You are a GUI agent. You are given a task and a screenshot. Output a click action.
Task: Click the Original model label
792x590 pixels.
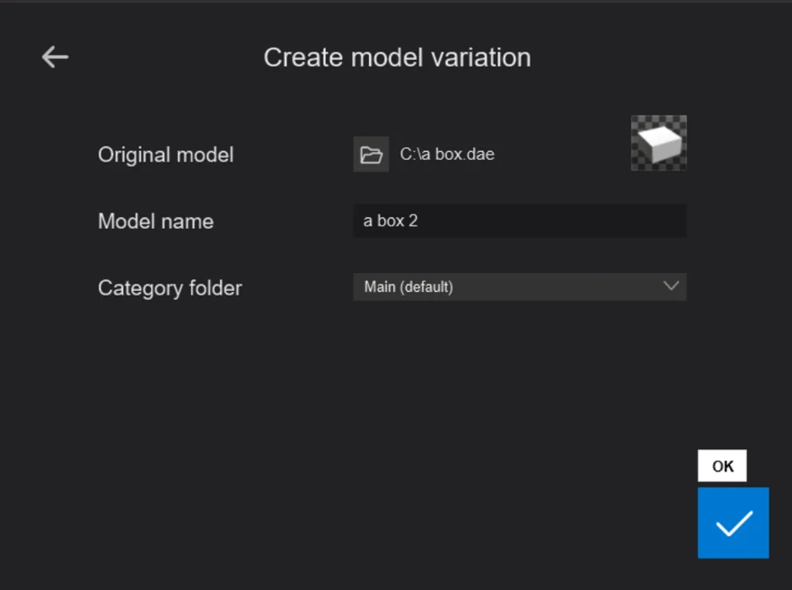click(165, 154)
